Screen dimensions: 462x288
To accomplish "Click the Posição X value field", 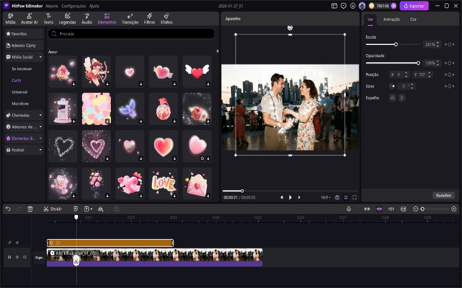I will [398, 75].
